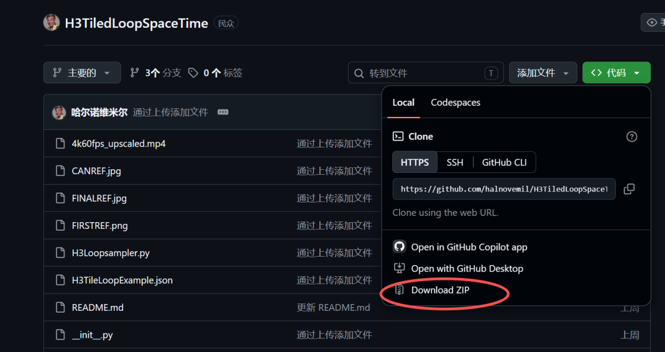The width and height of the screenshot is (665, 352).
Task: Open the file __init__.py
Action: coord(92,335)
